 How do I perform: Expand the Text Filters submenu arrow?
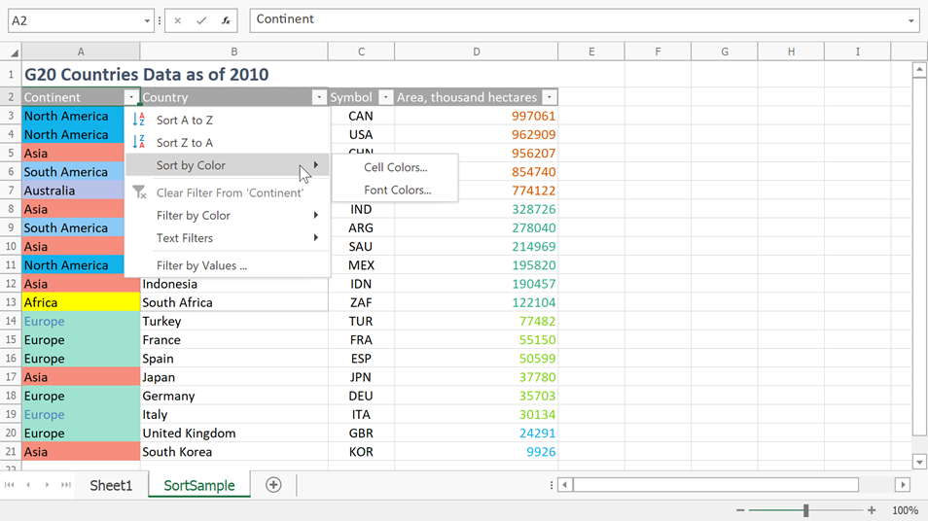316,238
